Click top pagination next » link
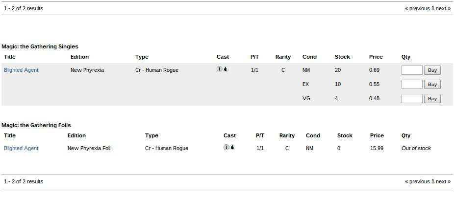Screen dimensions: 454x198 click(443, 9)
